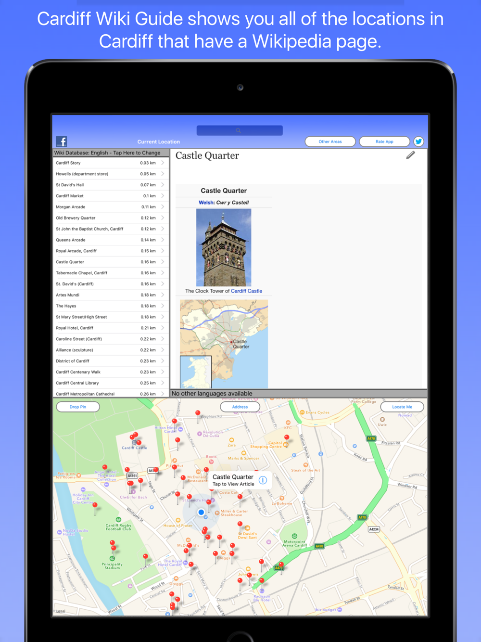Screen dimensions: 481x642
Task: Tap the Cardiff Centenary Walk row
Action: (111, 372)
